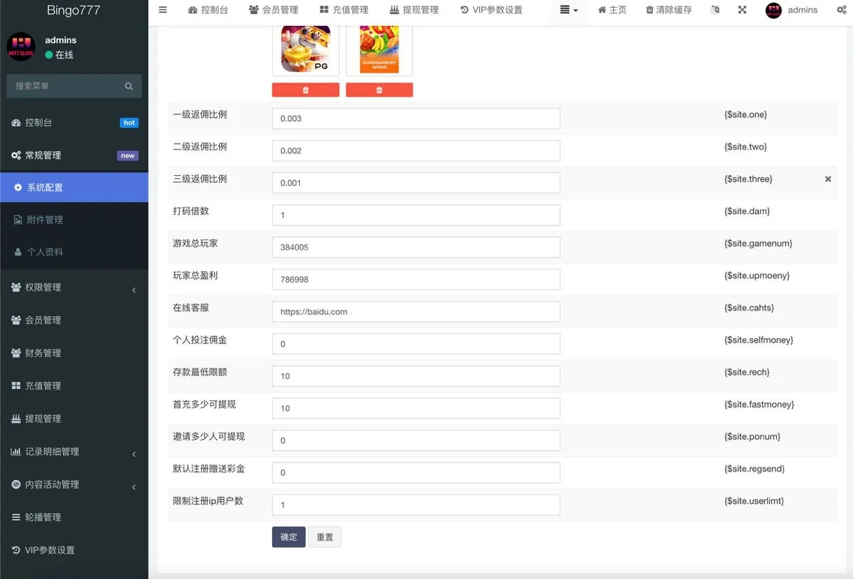Open 会员管理 in the top navigation
Viewport: 853px width, 579px height.
point(273,10)
